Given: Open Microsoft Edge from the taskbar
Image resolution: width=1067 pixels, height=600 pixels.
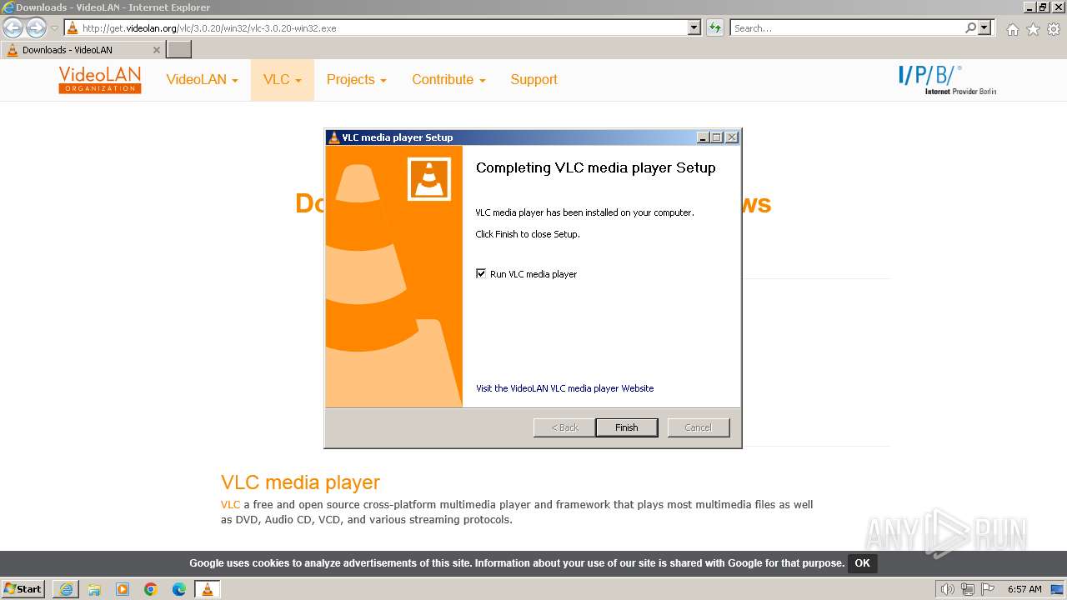Looking at the screenshot, I should click(x=179, y=589).
